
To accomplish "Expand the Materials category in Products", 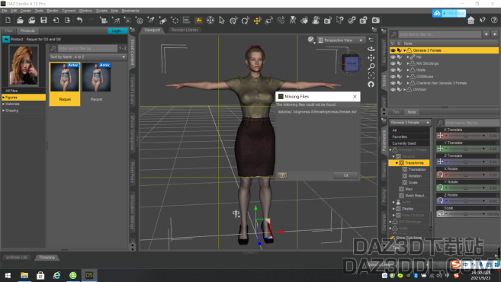I will click(x=4, y=104).
